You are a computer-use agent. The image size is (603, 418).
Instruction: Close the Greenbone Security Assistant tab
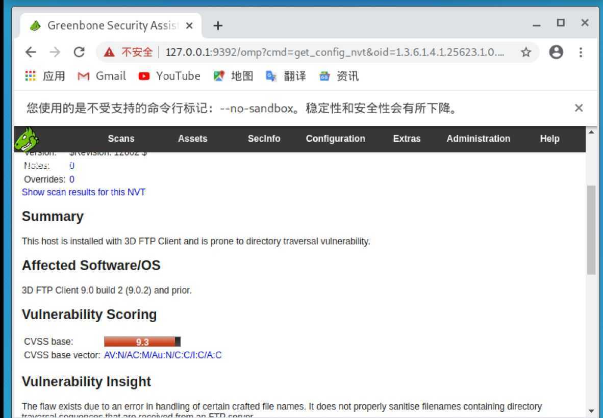click(189, 25)
